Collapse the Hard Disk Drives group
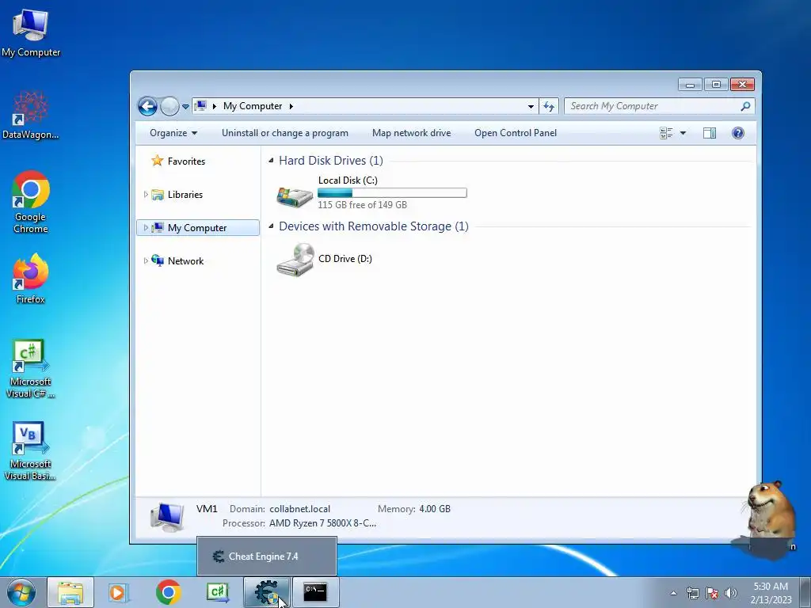 point(271,160)
